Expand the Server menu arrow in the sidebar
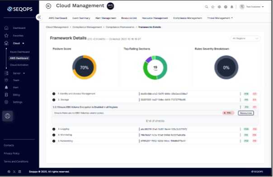 (24, 73)
